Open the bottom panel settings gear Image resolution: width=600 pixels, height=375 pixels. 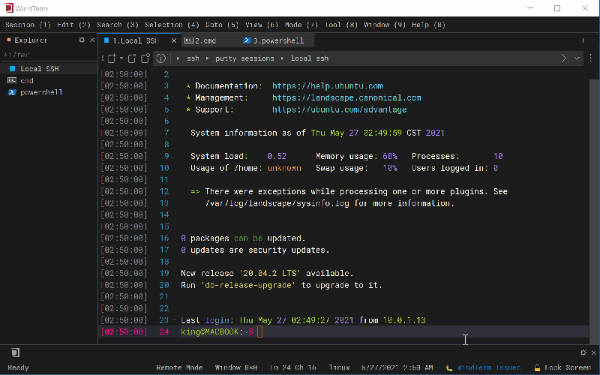tap(583, 352)
